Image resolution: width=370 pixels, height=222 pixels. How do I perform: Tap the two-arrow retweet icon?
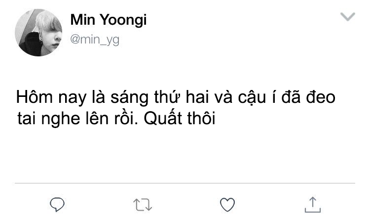143,205
